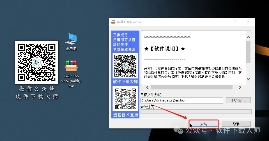
Task: Click the scroll down arrow in the text area
Action: 248,79
